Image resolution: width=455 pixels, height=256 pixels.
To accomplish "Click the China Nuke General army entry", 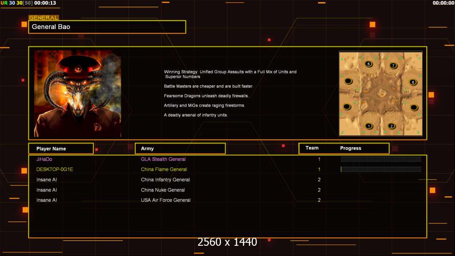I will coord(163,190).
